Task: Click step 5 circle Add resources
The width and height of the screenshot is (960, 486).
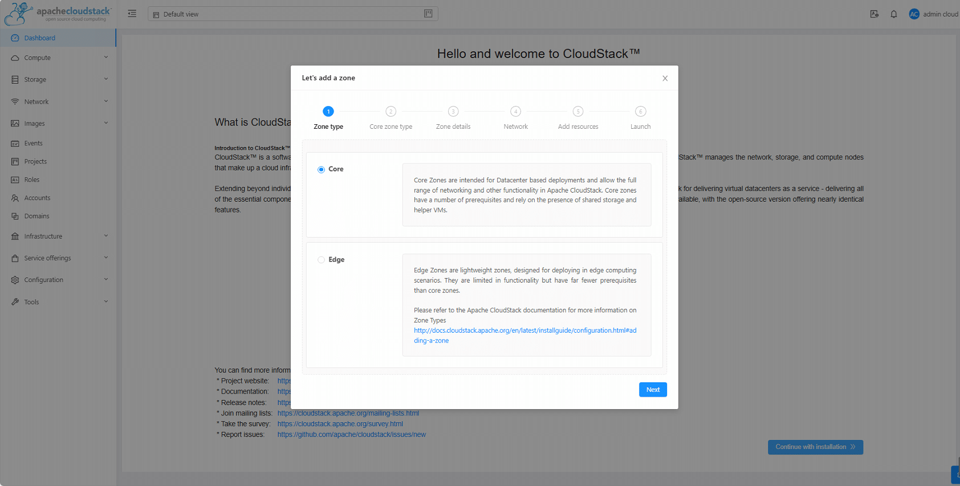Action: [x=578, y=112]
